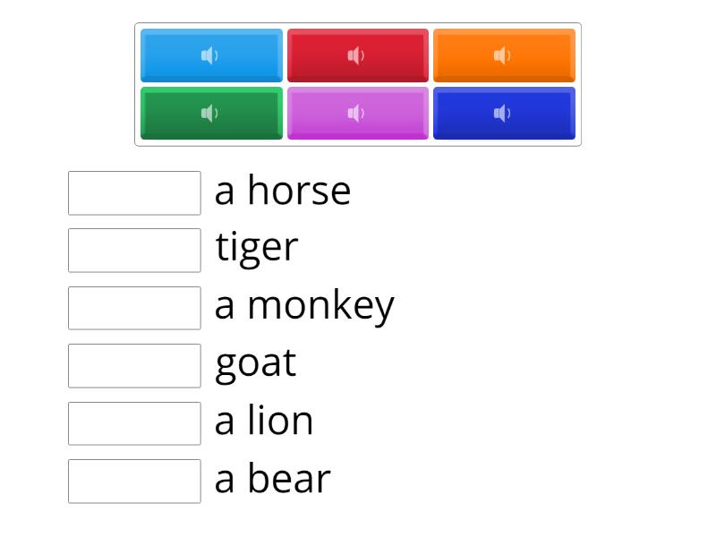The width and height of the screenshot is (716, 537).
Task: Choose the drop slot for 'a monkey'
Action: (134, 308)
